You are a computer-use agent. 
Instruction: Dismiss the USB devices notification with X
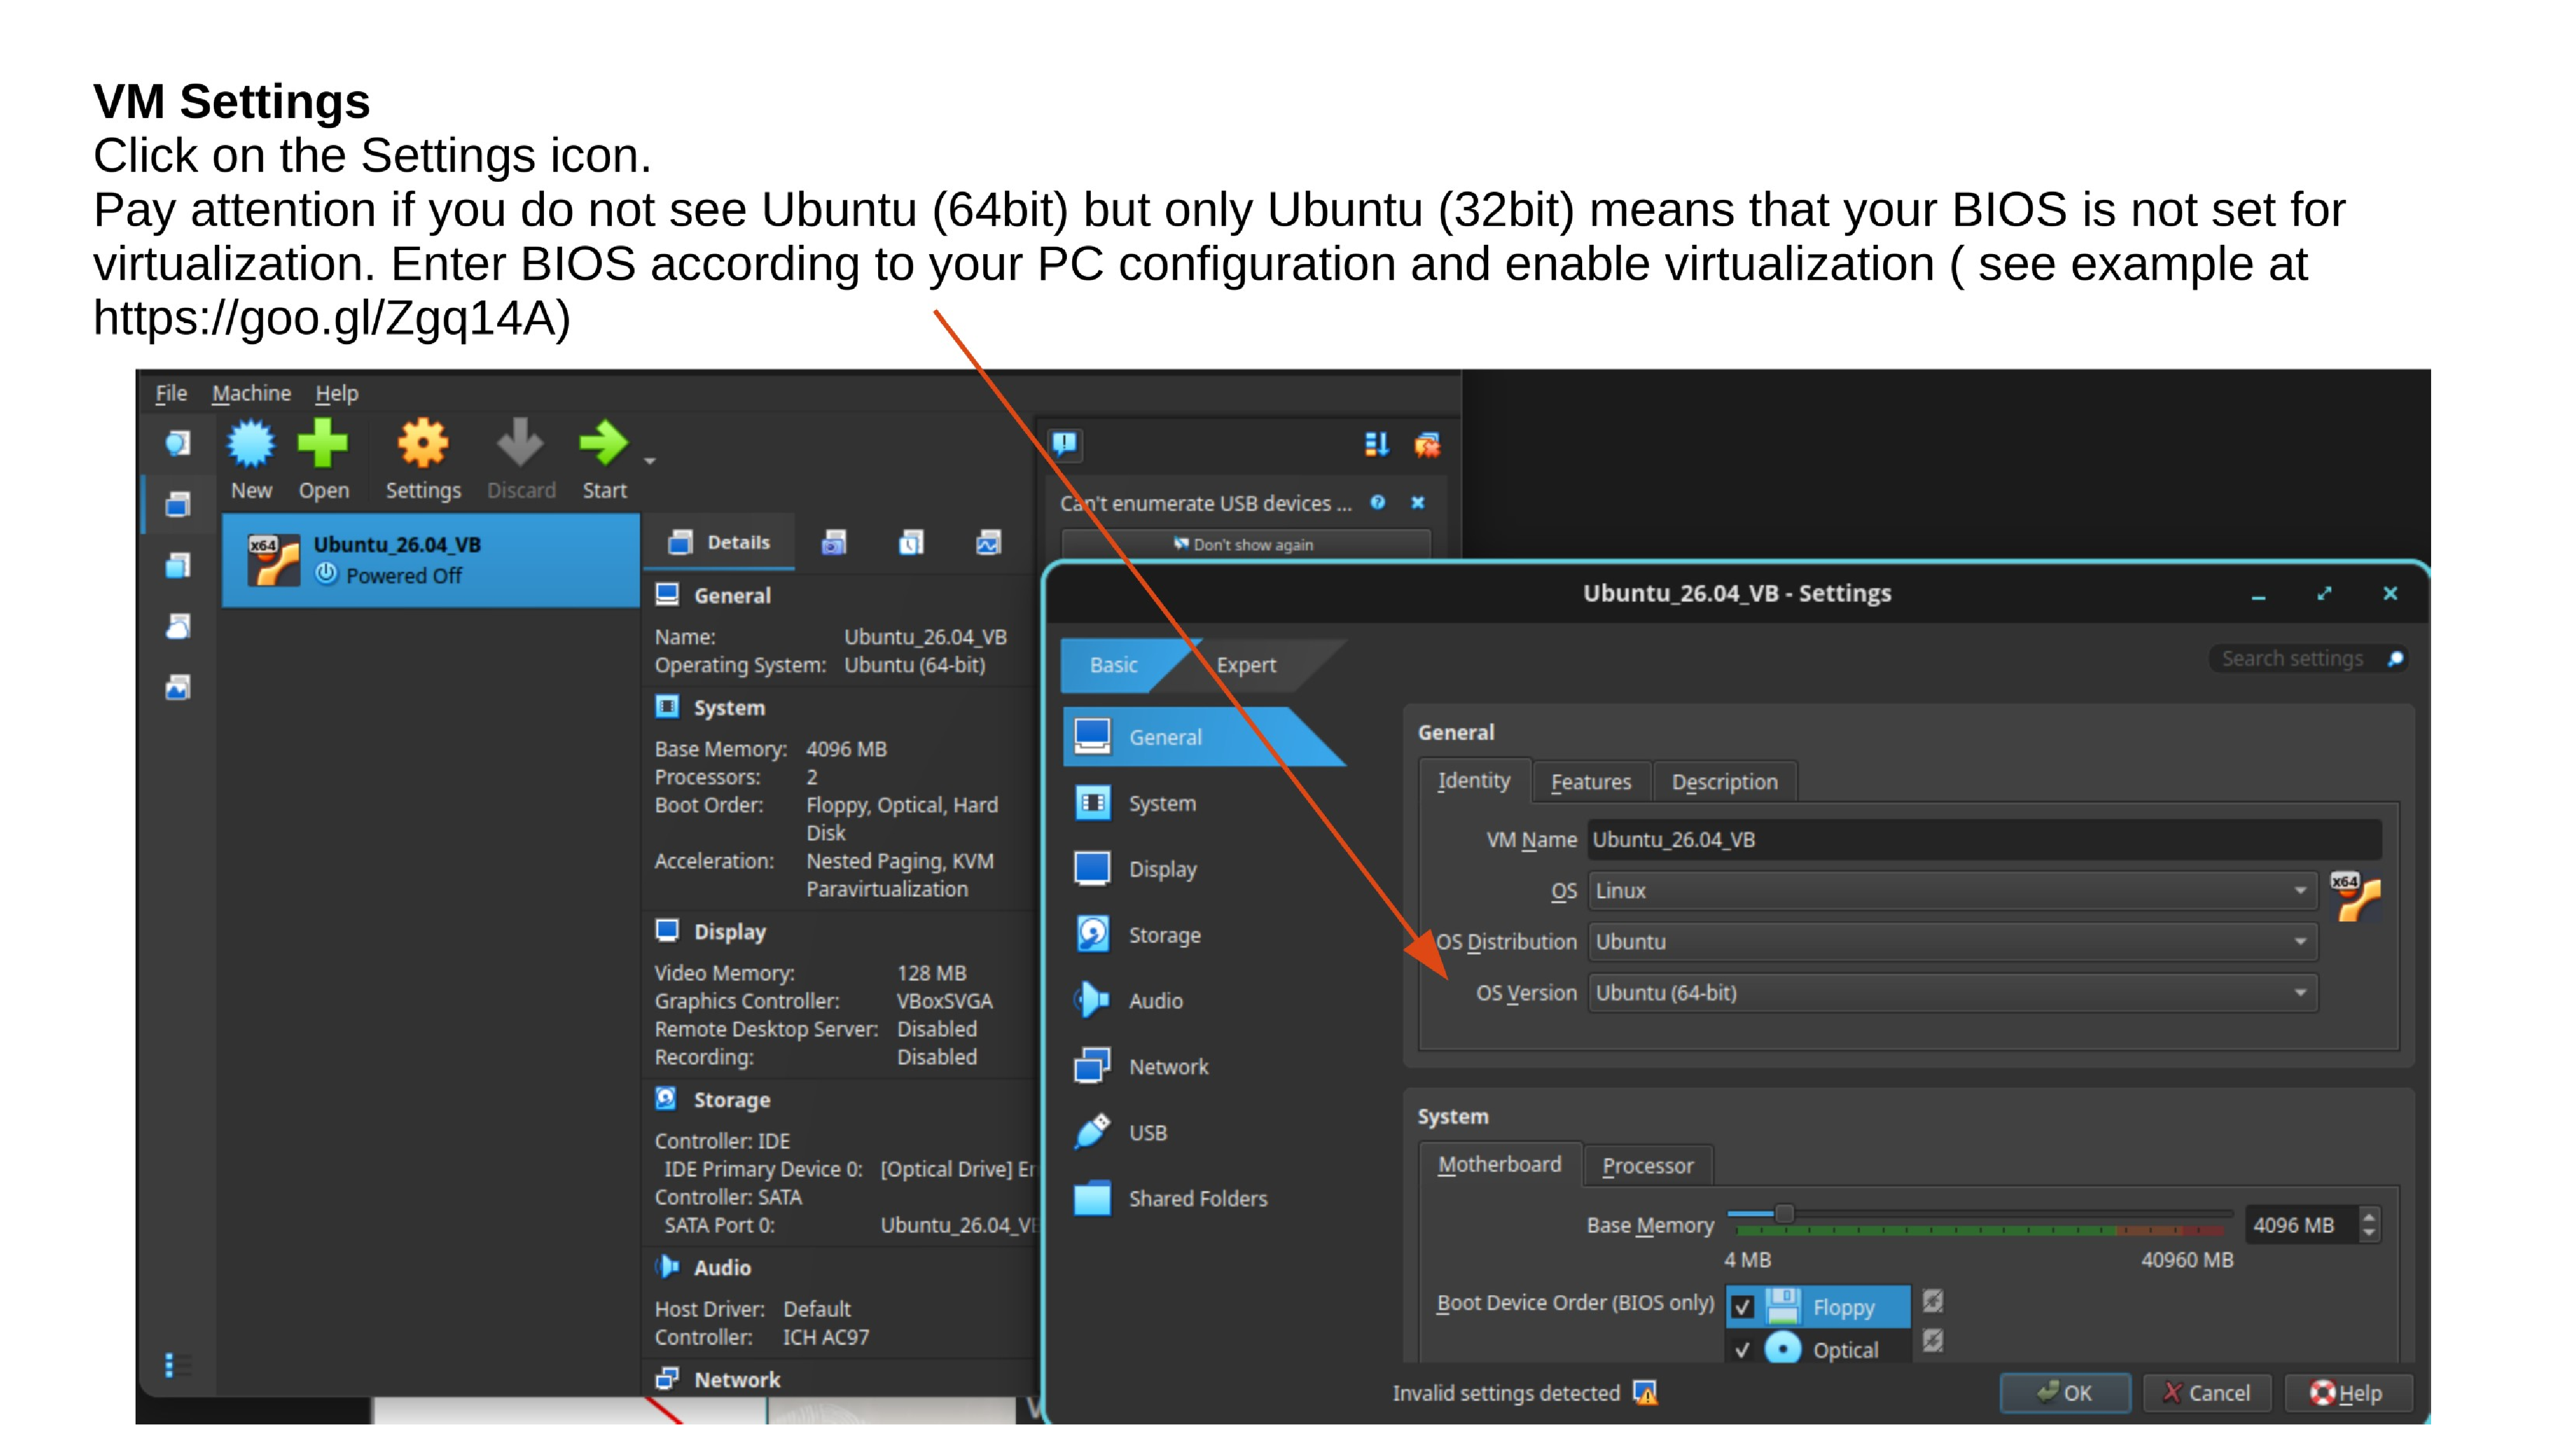[x=1418, y=503]
